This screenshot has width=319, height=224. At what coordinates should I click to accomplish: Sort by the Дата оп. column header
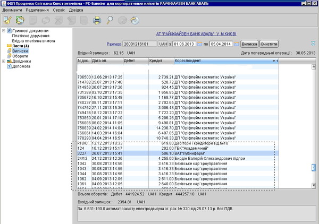107,61
